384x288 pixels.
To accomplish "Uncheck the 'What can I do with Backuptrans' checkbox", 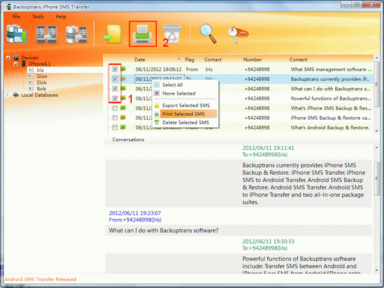I will click(115, 89).
